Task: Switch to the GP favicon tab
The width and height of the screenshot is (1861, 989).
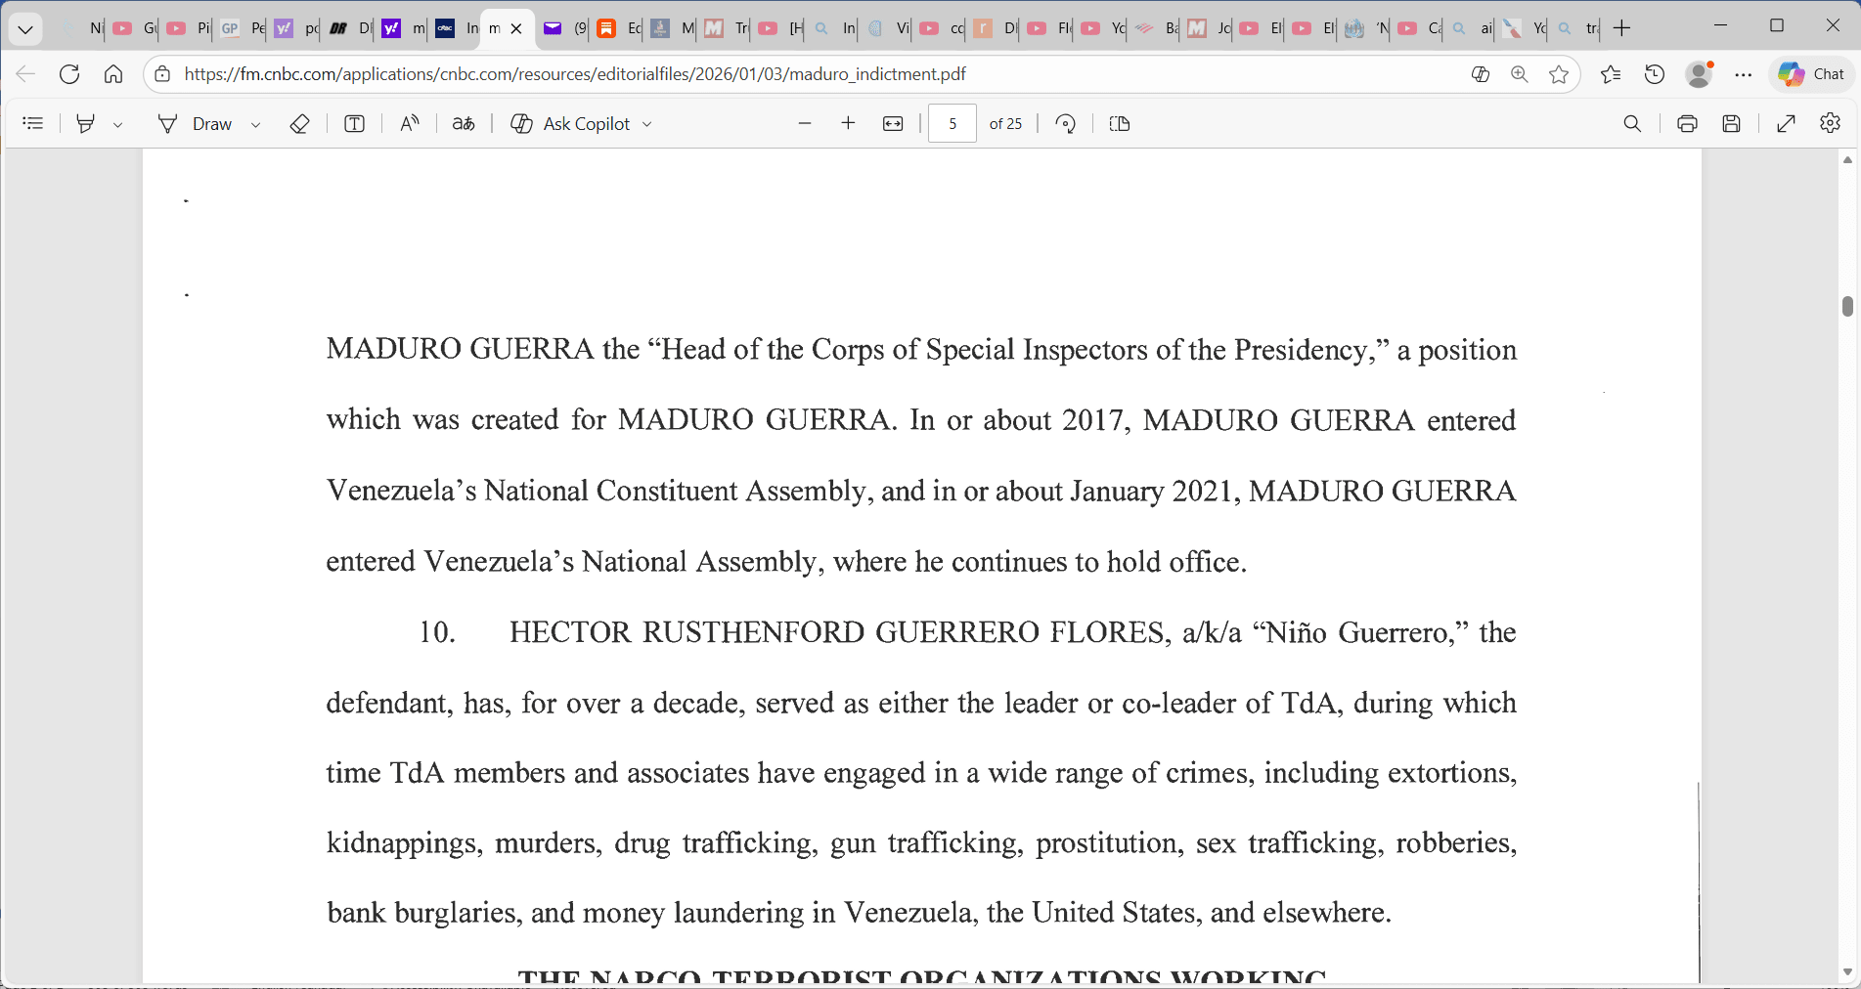Action: pos(242,28)
